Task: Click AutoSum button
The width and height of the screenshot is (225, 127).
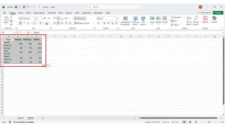Action: [x=176, y=17]
